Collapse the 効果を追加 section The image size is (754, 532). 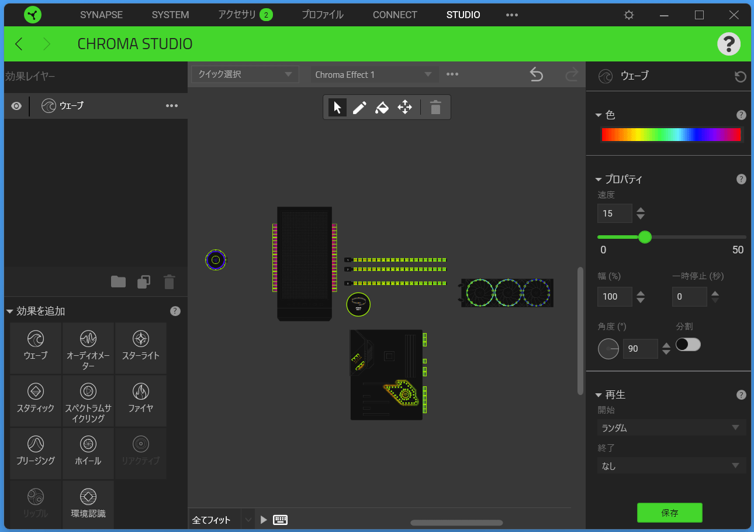coord(9,311)
